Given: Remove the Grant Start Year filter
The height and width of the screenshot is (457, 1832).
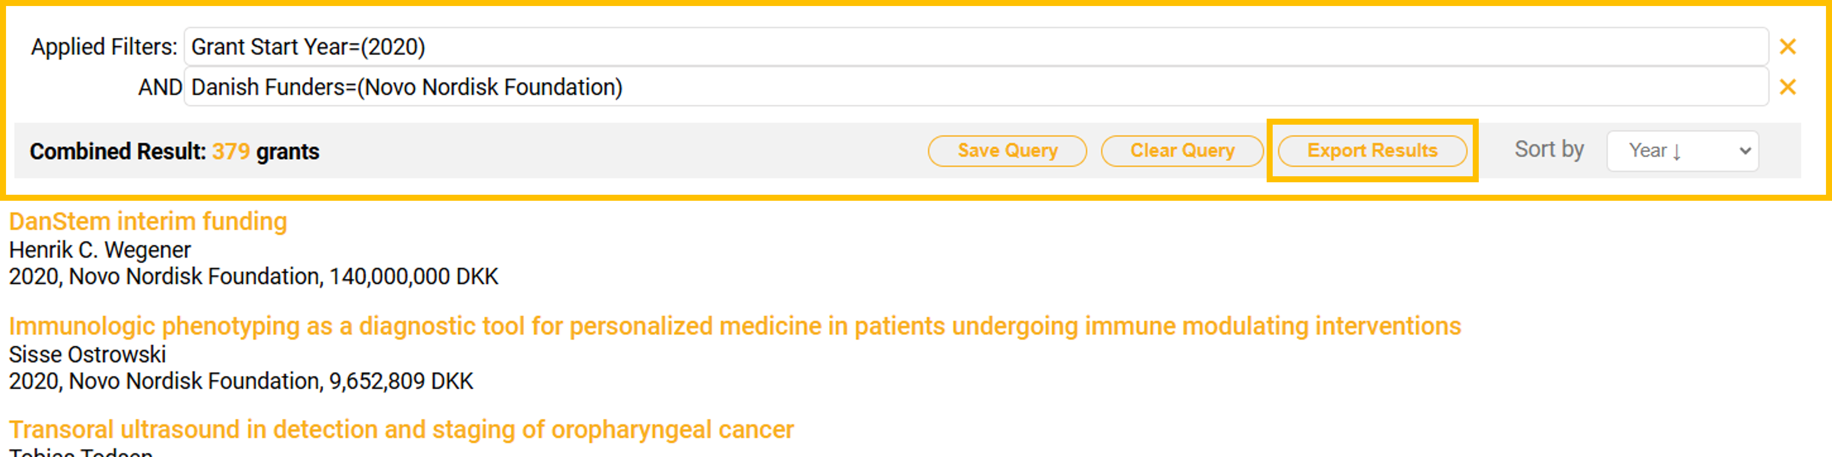Looking at the screenshot, I should coord(1787,47).
